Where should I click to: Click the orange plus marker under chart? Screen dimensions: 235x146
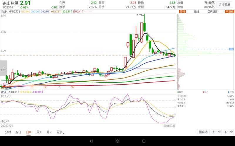[32, 87]
